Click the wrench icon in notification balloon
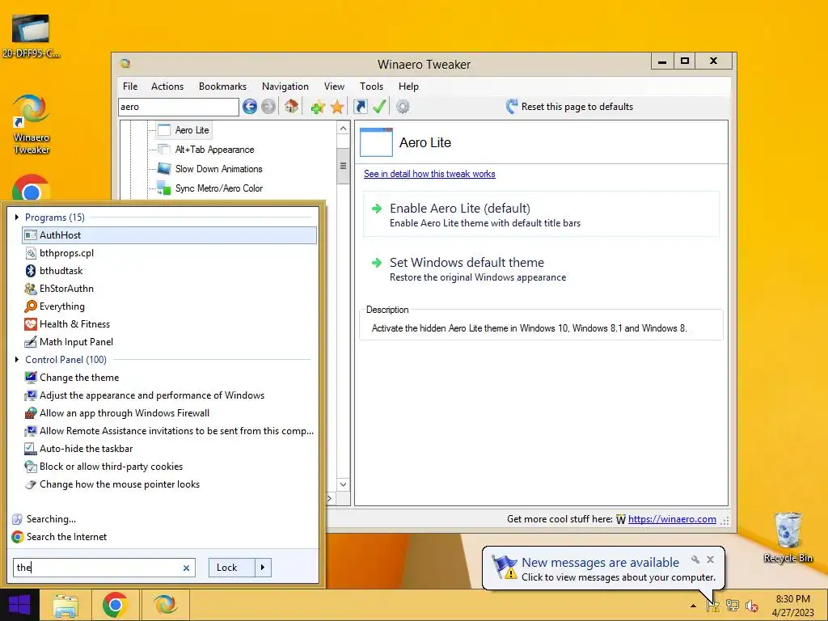828x621 pixels. (x=695, y=560)
